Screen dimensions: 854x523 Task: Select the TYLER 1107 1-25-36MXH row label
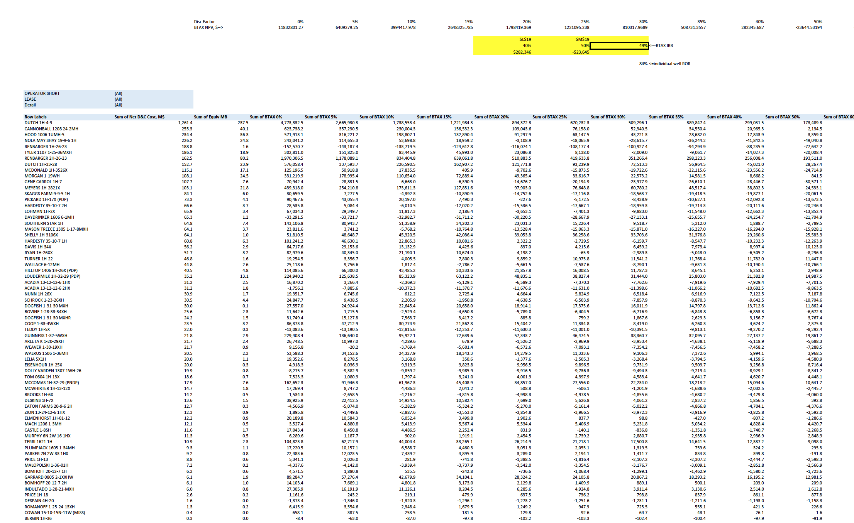[48, 152]
